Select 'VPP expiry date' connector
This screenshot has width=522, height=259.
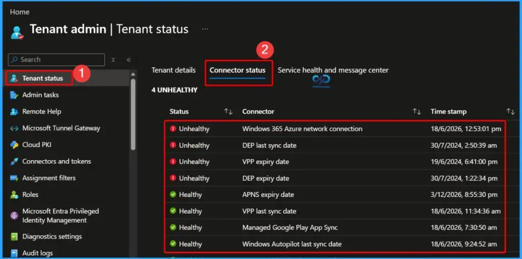(266, 162)
